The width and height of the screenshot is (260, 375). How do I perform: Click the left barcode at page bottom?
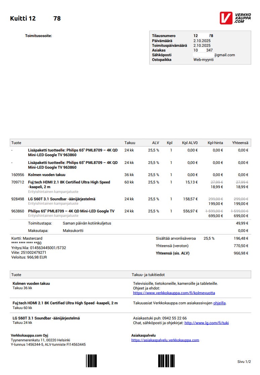click(91, 361)
